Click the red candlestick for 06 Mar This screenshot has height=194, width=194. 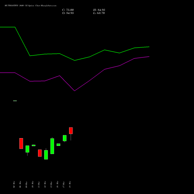click(x=21, y=144)
